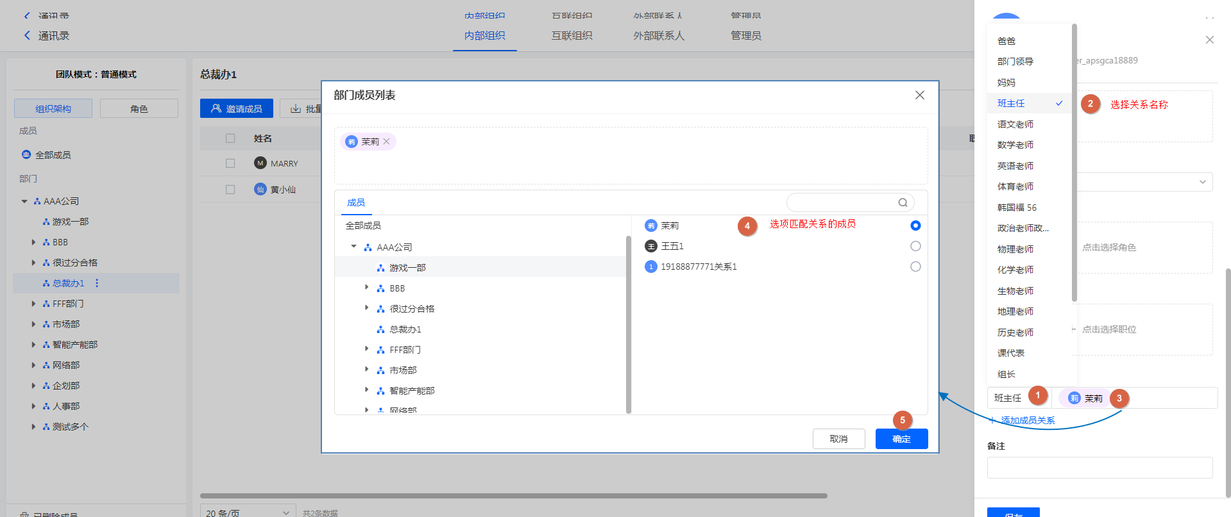Select the radio button for 王五1
The height and width of the screenshot is (517, 1231).
click(915, 246)
